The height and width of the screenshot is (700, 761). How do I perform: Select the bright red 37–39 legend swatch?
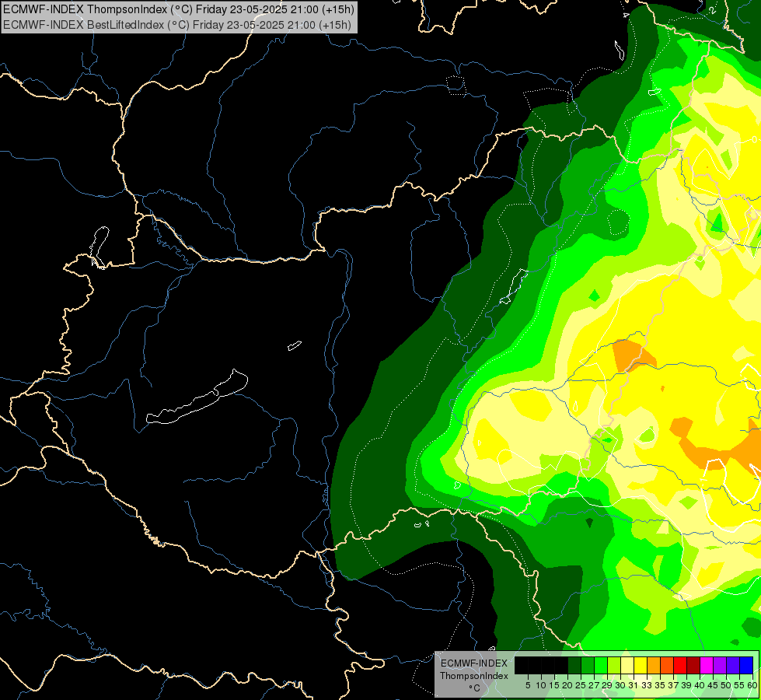680,666
